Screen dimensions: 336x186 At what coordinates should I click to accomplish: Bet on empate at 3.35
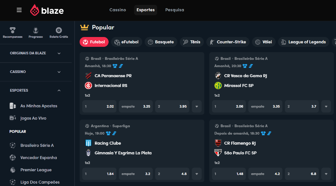[265, 106]
